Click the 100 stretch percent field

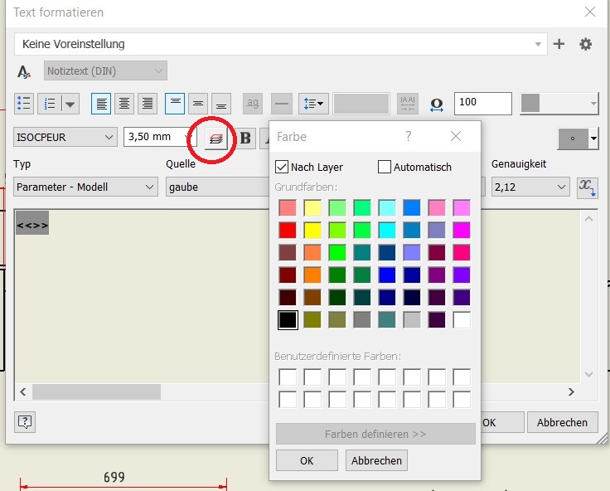483,104
